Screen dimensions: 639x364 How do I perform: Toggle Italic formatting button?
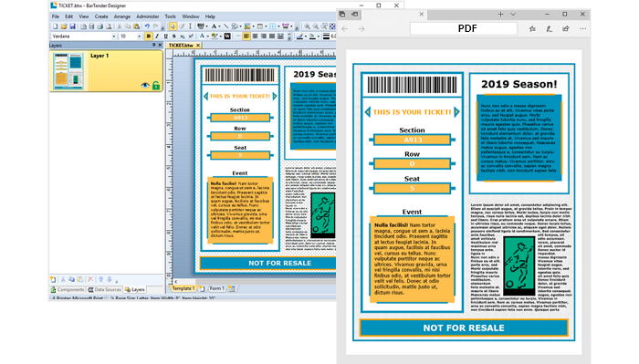[x=157, y=36]
